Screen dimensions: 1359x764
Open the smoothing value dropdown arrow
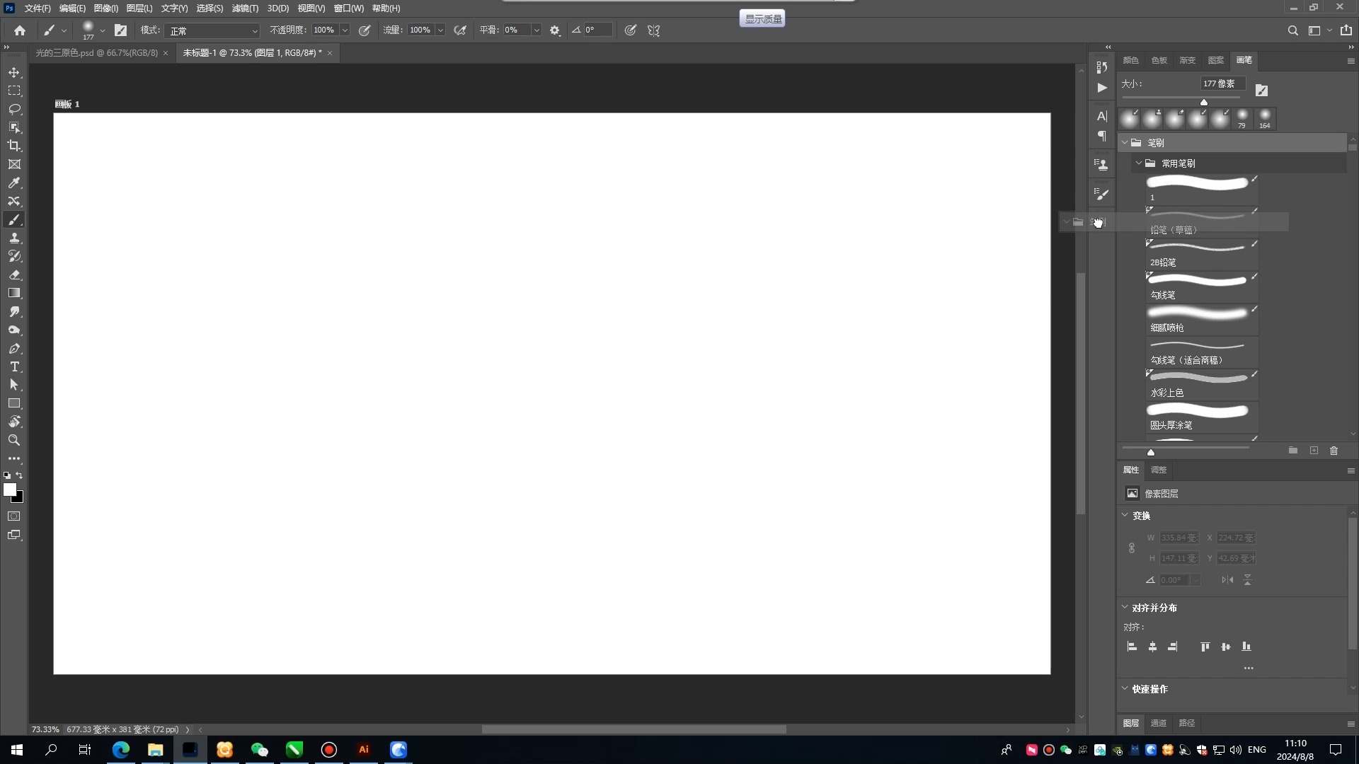[x=537, y=30]
